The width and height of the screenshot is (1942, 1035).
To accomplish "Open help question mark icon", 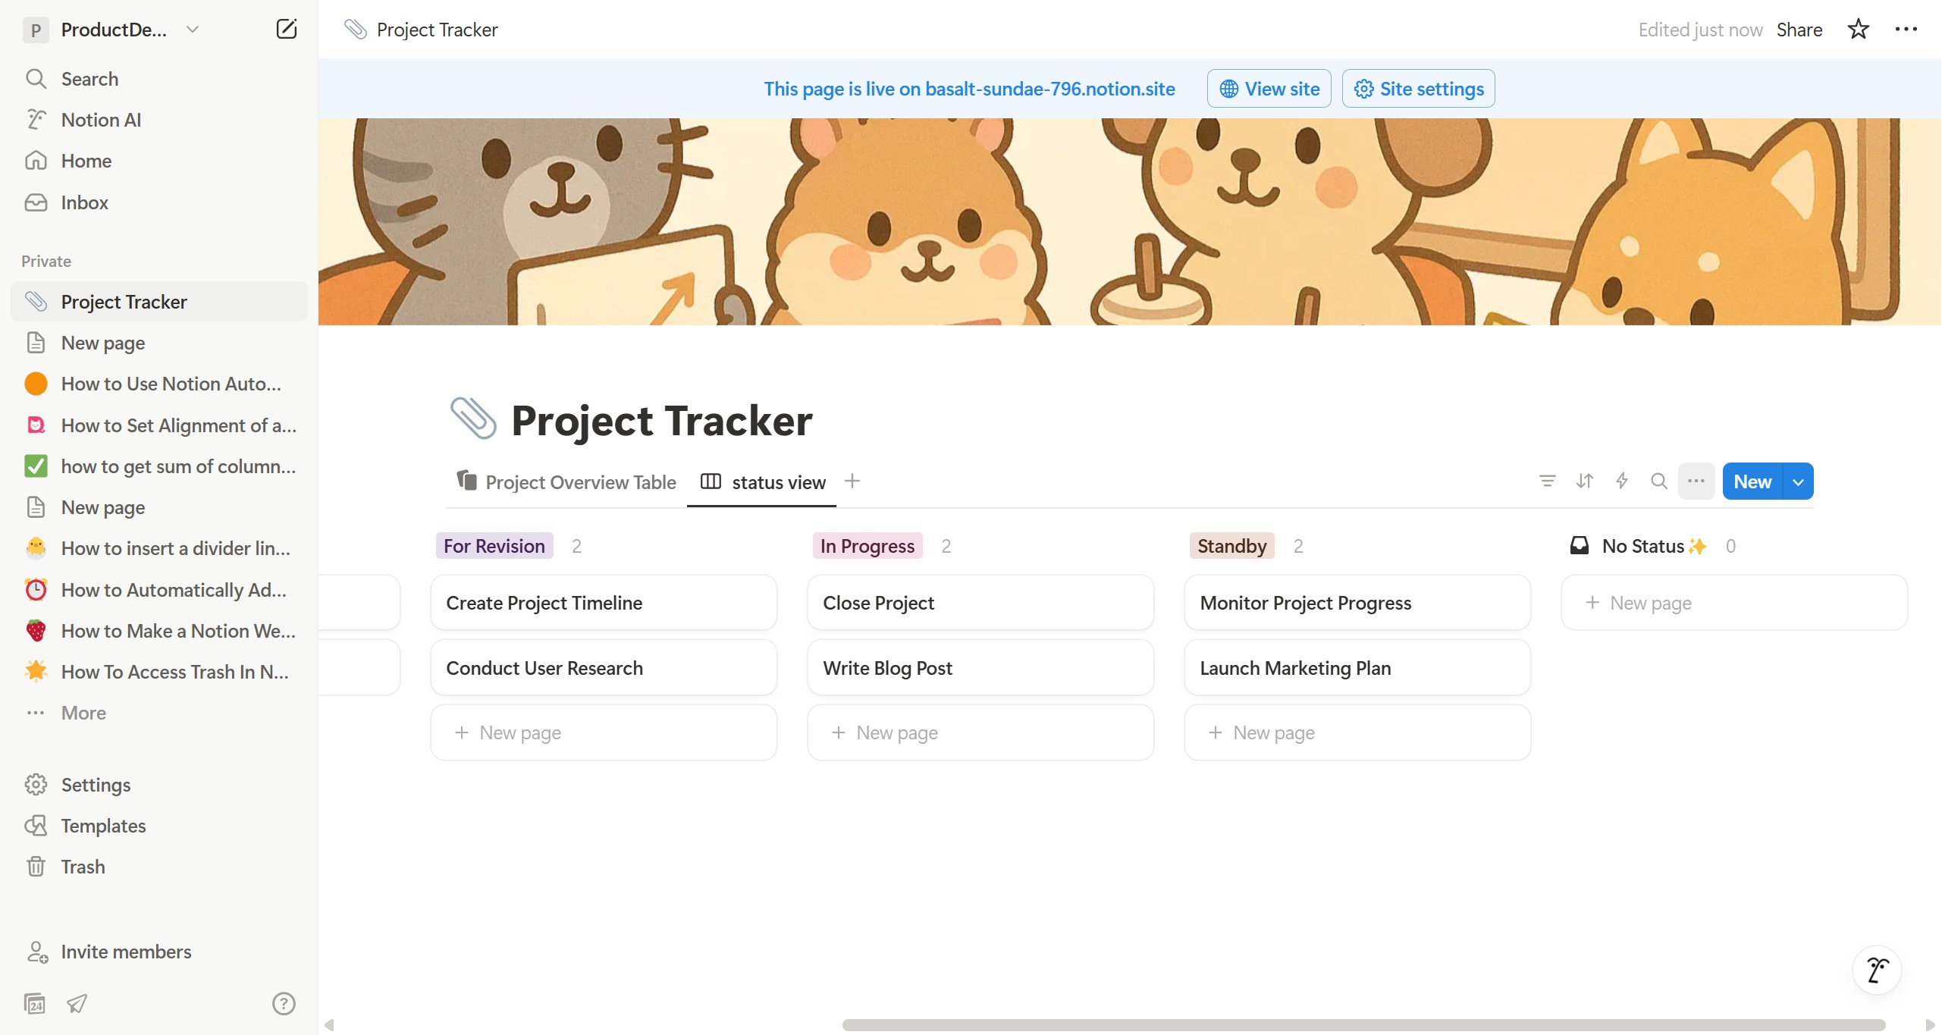I will tap(284, 1003).
